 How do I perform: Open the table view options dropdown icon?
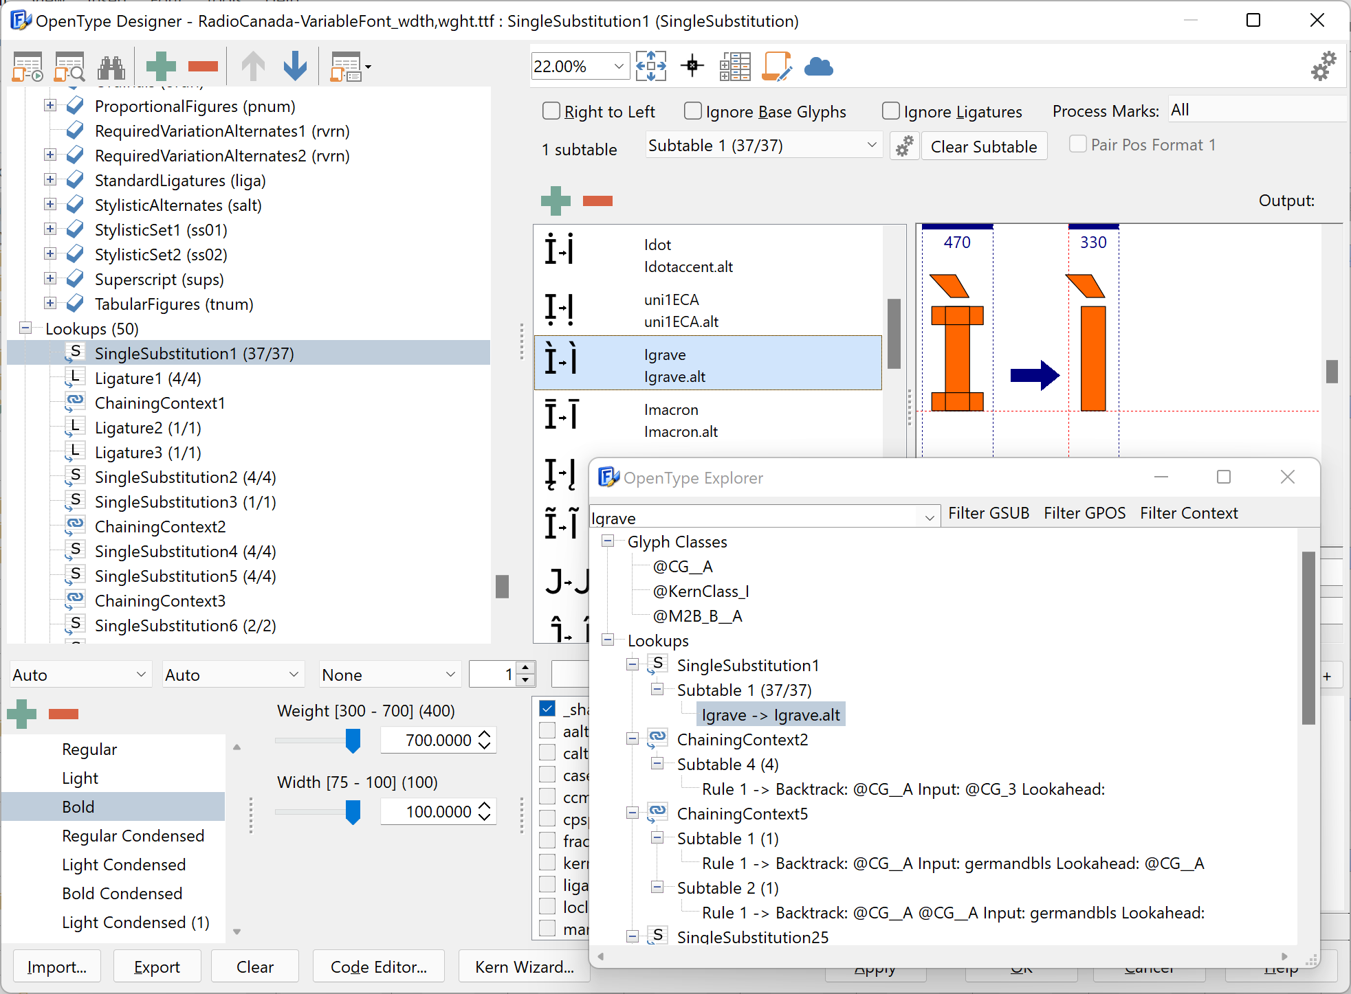point(350,67)
